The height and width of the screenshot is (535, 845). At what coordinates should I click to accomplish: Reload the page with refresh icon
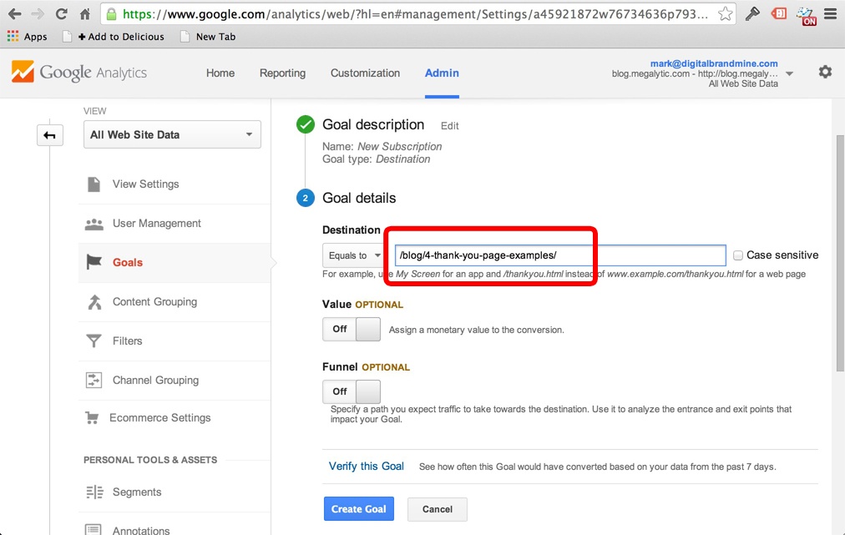(x=62, y=14)
